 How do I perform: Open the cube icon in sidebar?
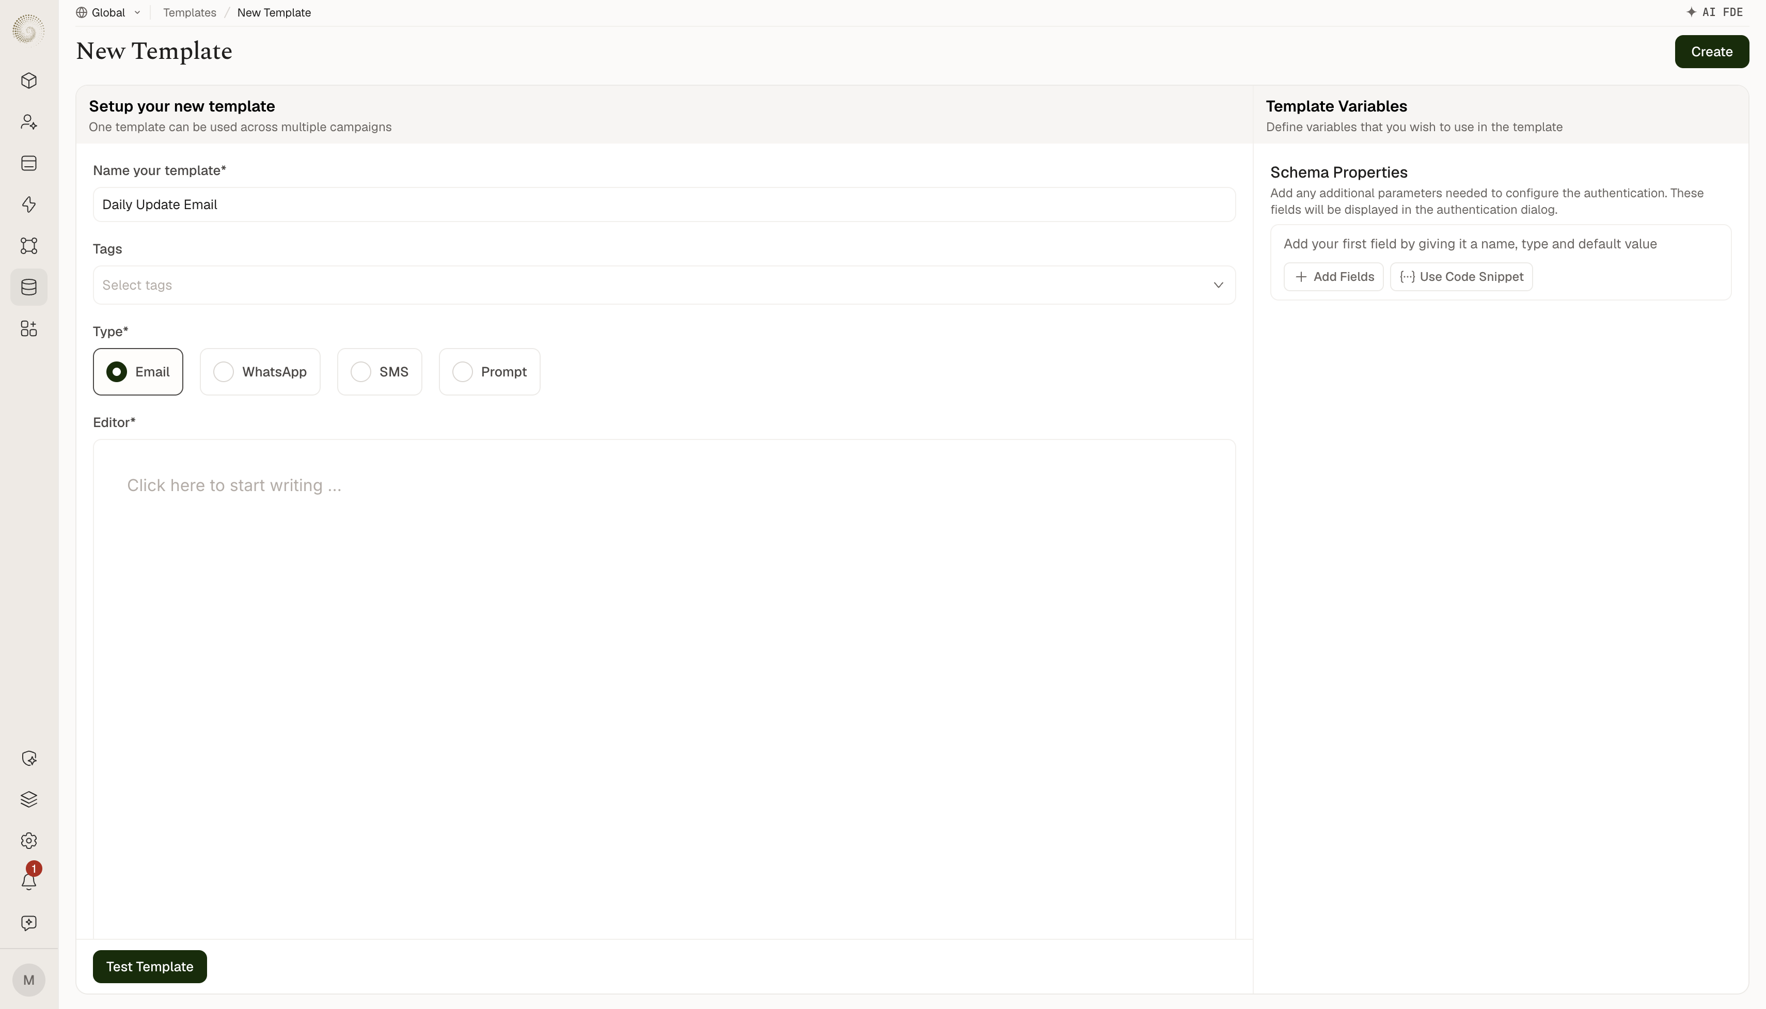28,81
